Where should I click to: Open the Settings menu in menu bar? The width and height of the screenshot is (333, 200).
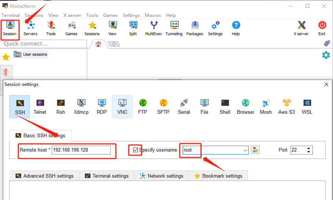tap(131, 15)
